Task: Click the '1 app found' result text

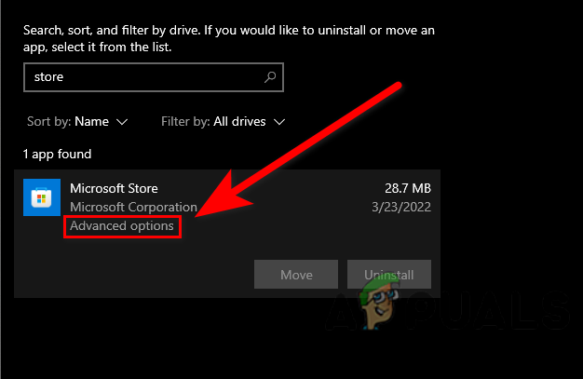Action: pos(57,154)
